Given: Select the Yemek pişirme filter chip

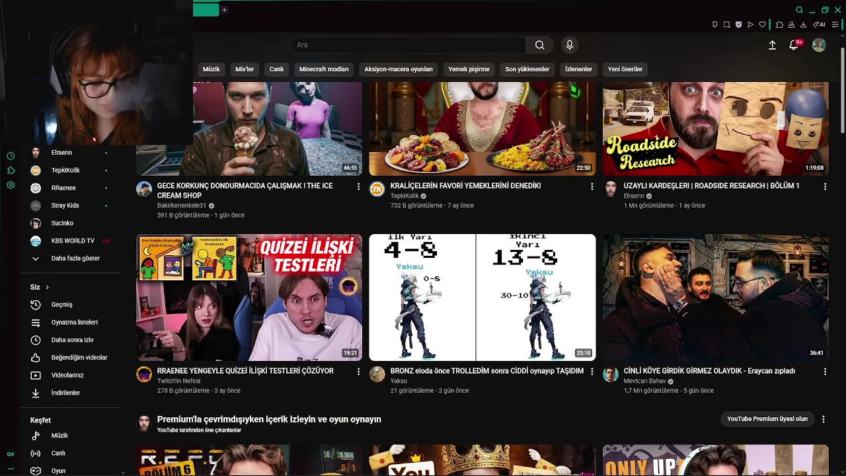Looking at the screenshot, I should coord(469,69).
